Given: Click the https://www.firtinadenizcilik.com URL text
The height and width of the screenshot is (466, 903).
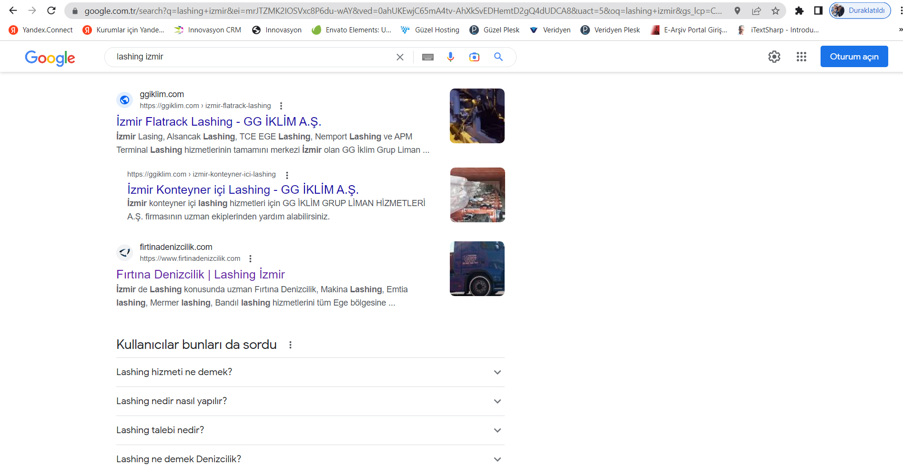Looking at the screenshot, I should [190, 258].
